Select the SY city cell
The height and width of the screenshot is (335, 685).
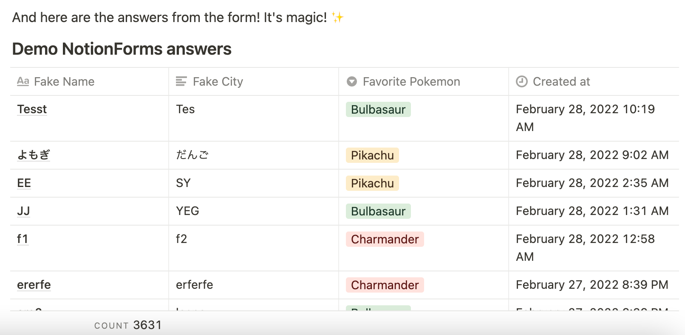coord(184,183)
